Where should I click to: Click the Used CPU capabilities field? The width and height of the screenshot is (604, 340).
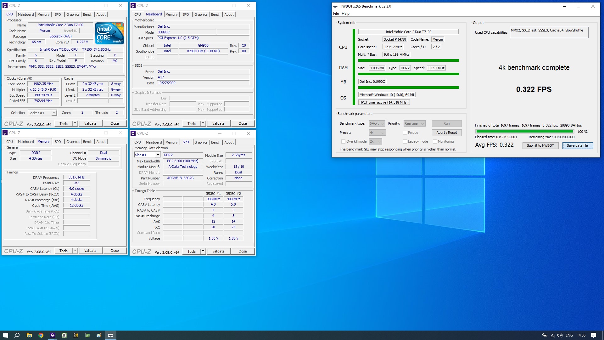(x=549, y=32)
